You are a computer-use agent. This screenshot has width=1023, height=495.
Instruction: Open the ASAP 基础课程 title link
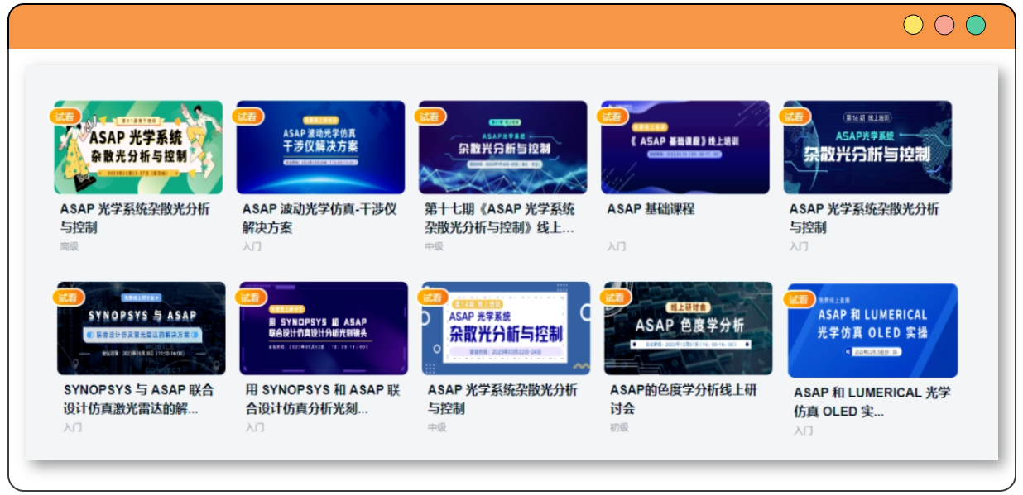click(x=651, y=209)
